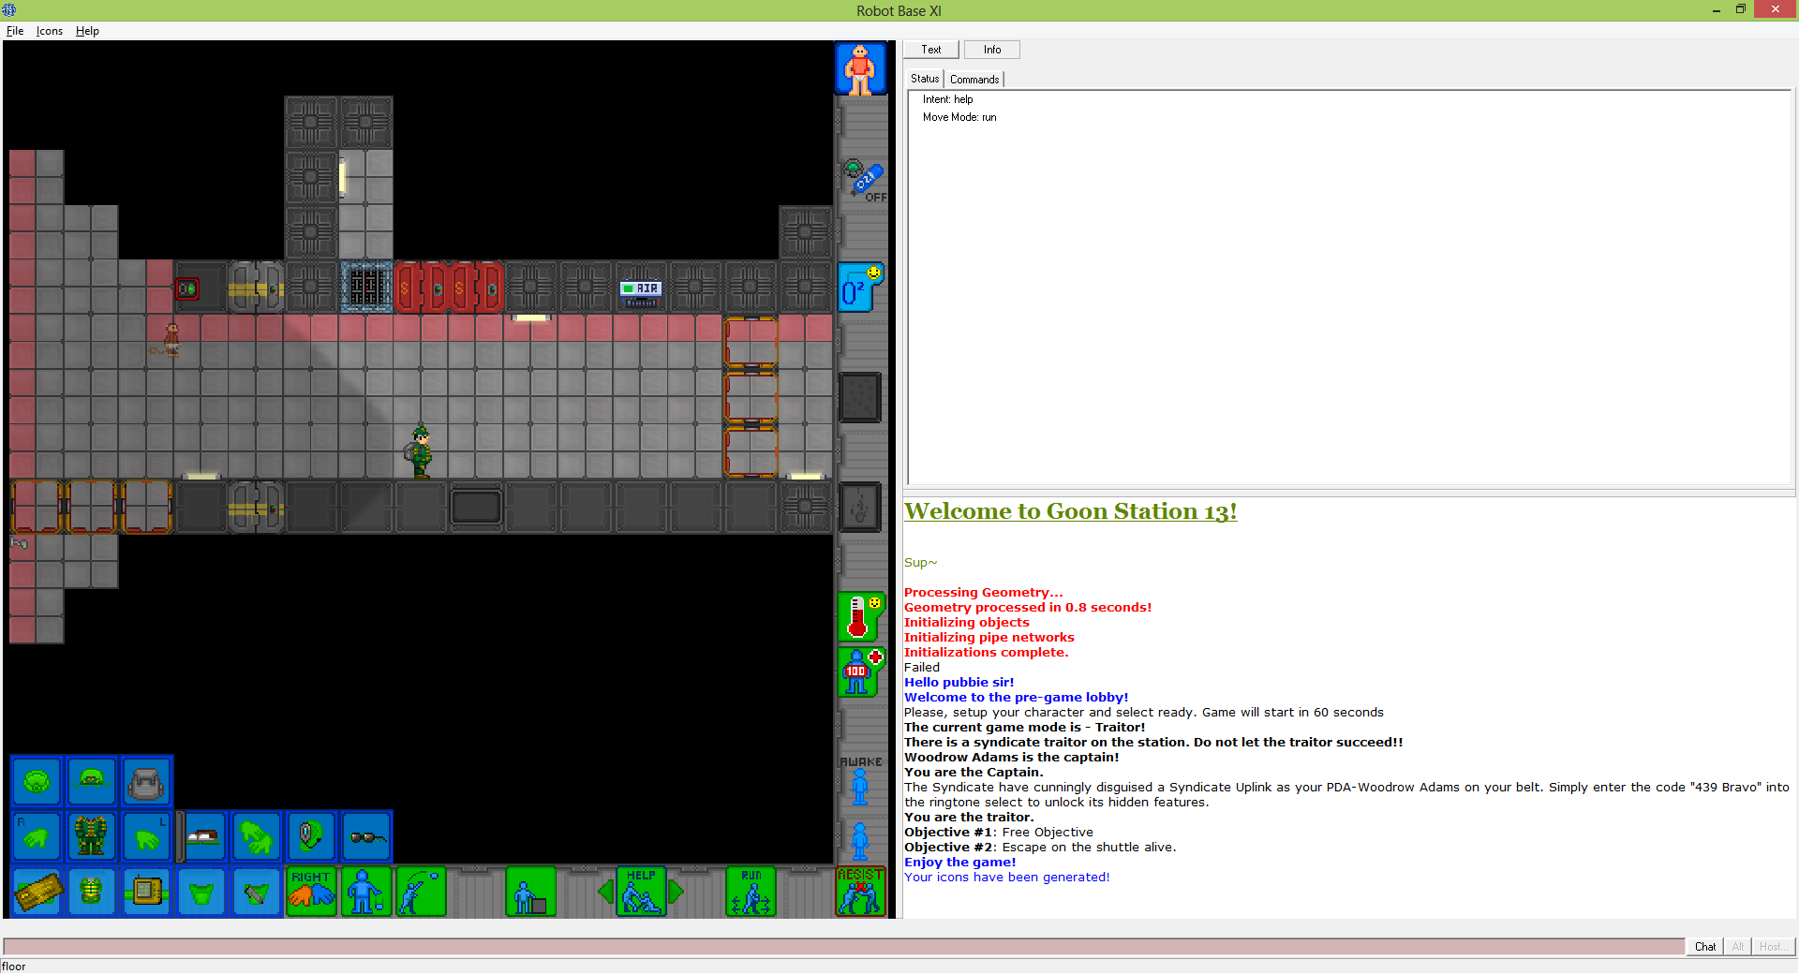Switch to the Commands tab
Screen dimensions: 1799x974
coord(974,80)
